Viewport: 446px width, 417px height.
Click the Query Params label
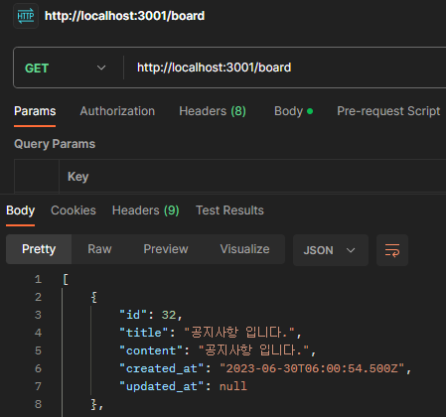(x=55, y=144)
